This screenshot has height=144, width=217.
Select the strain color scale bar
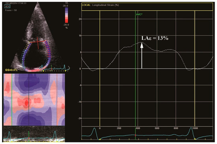[67, 15]
